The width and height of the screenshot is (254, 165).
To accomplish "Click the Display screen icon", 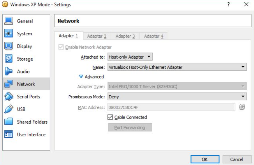I will point(8,46).
